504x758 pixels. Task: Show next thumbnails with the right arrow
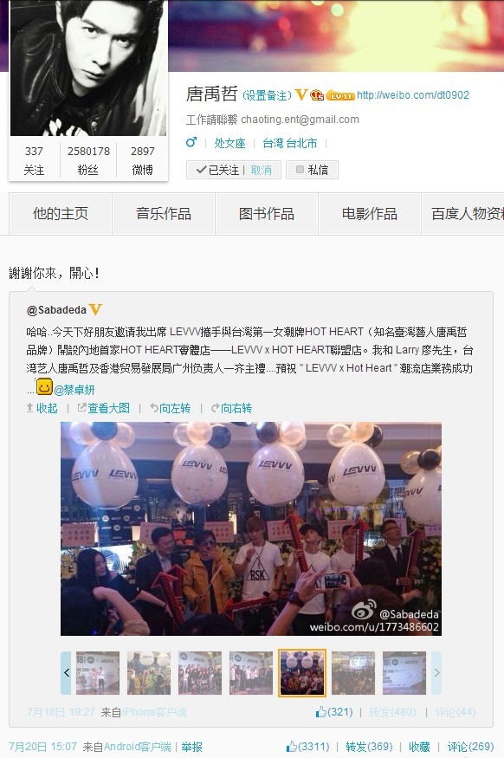436,672
